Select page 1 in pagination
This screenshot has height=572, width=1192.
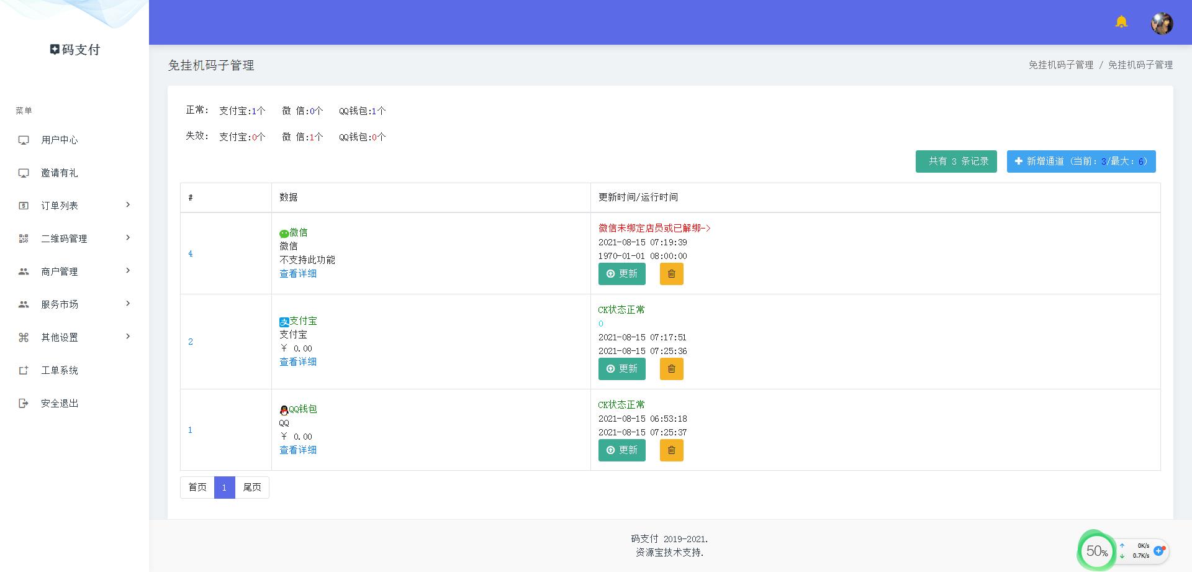(x=224, y=488)
